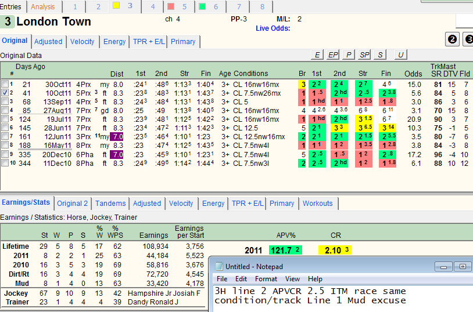Click the P running style button
Image resolution: width=473 pixels, height=312 pixels.
(x=349, y=55)
